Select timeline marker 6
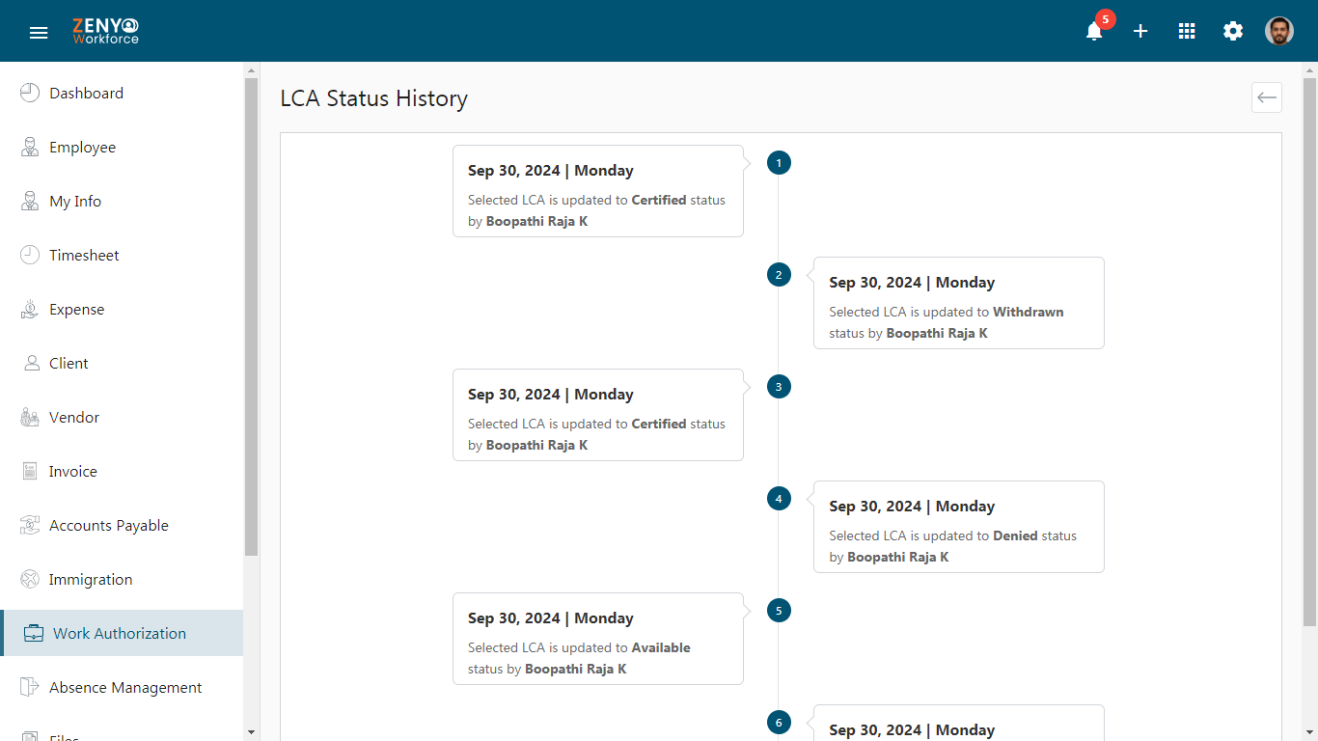 (779, 723)
